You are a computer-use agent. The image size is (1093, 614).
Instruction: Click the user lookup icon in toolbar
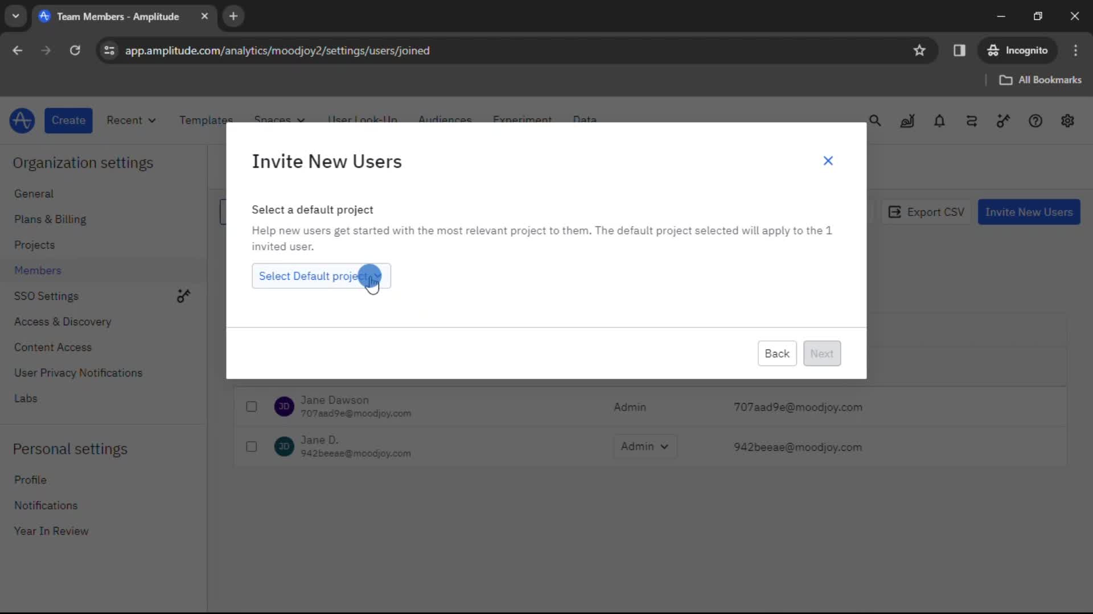coord(910,121)
